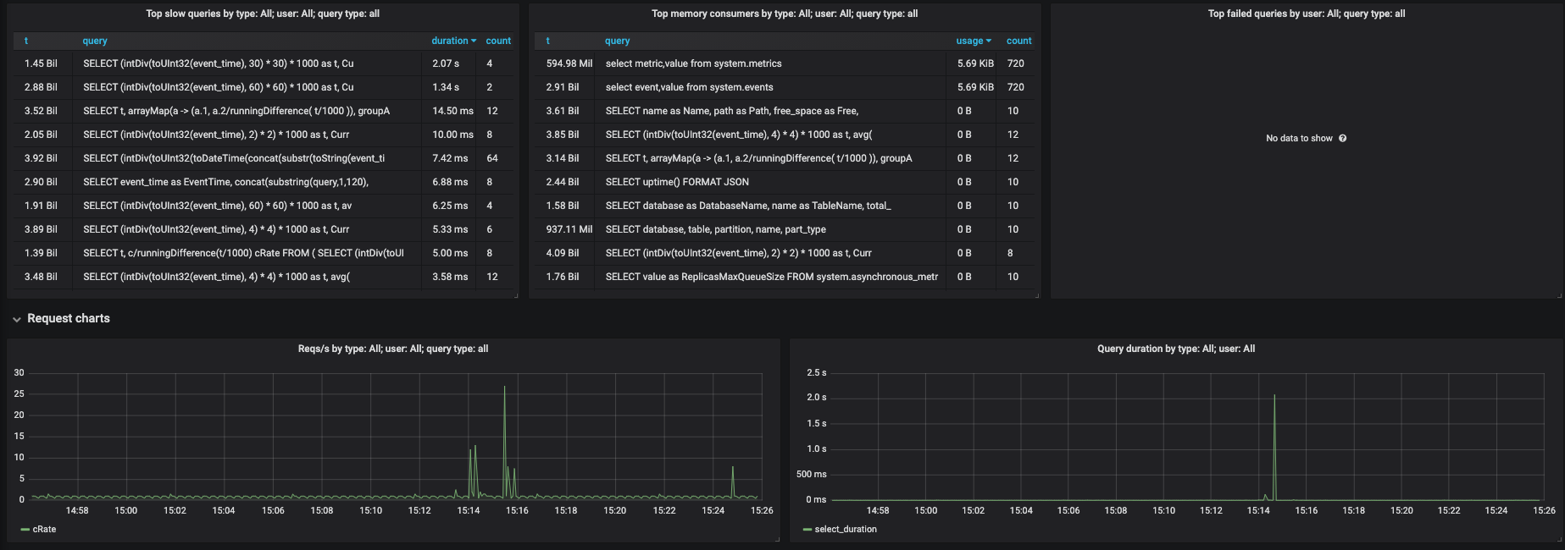This screenshot has width=1565, height=550.
Task: Open the Query duration panel title menu
Action: pyautogui.click(x=1176, y=349)
